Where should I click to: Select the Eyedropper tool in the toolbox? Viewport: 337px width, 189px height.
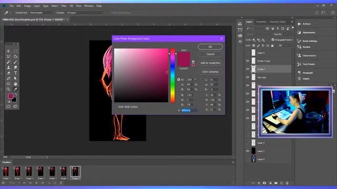coord(15,89)
